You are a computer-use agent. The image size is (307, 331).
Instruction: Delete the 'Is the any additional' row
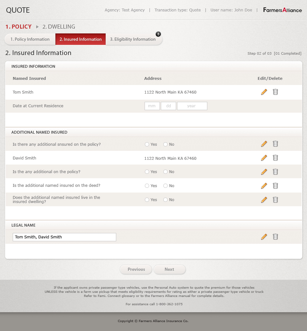coord(275,172)
